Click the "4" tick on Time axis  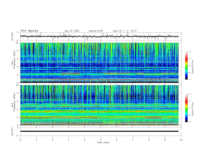click(84, 140)
